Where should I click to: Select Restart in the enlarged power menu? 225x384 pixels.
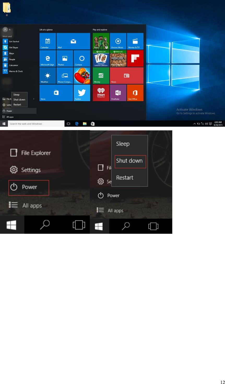point(125,178)
